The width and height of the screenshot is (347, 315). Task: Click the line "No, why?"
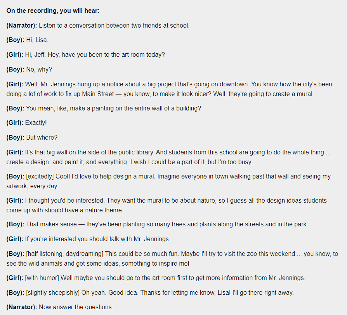[x=39, y=70]
